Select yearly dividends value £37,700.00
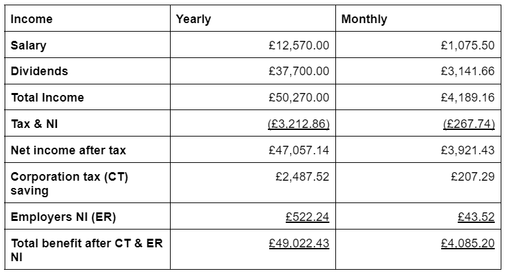The height and width of the screenshot is (277, 506). pyautogui.click(x=298, y=71)
